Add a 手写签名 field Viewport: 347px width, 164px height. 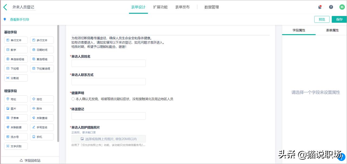coord(42,127)
